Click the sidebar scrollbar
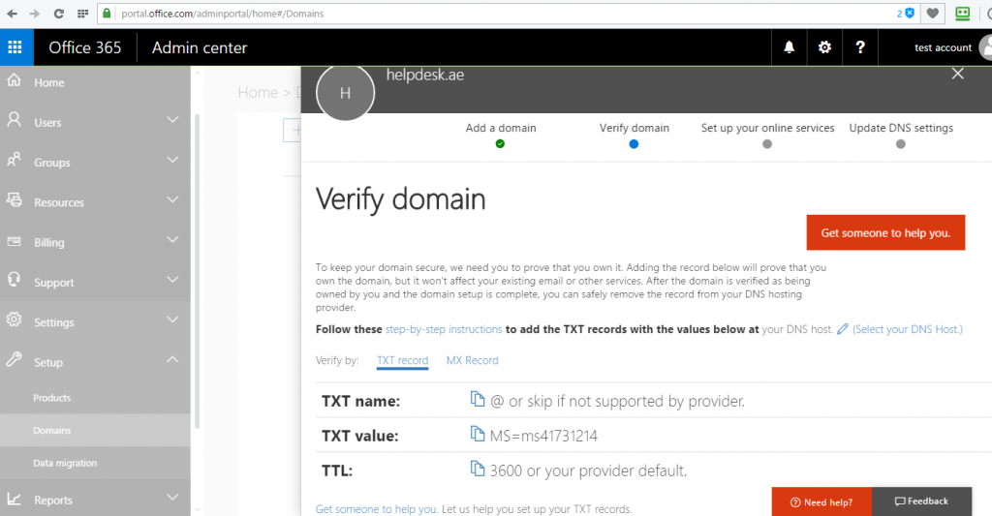 [x=197, y=272]
